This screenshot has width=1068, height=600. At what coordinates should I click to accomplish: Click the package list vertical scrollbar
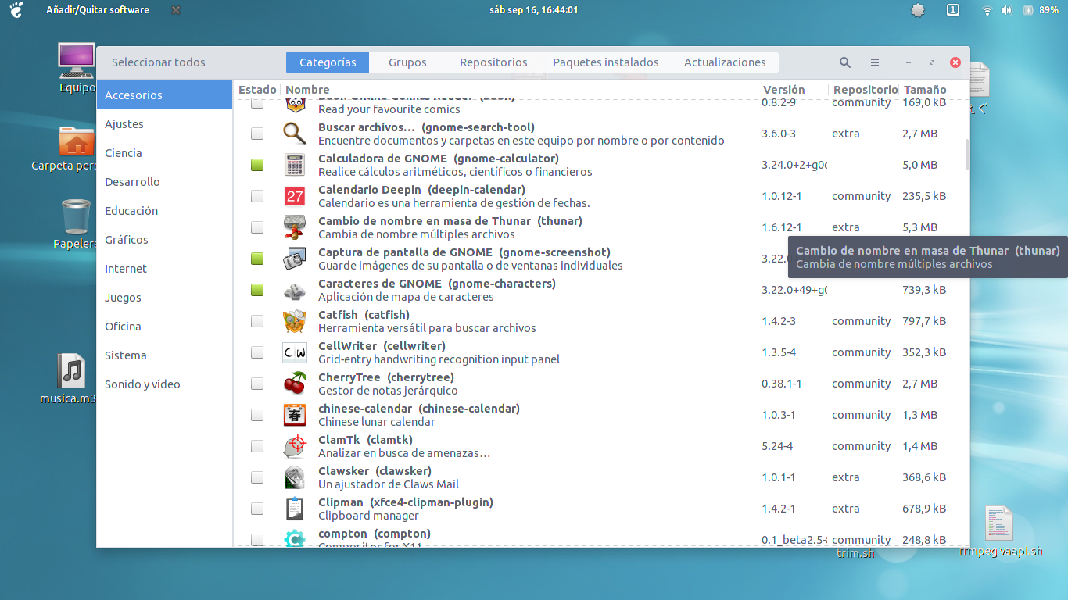coord(967,155)
